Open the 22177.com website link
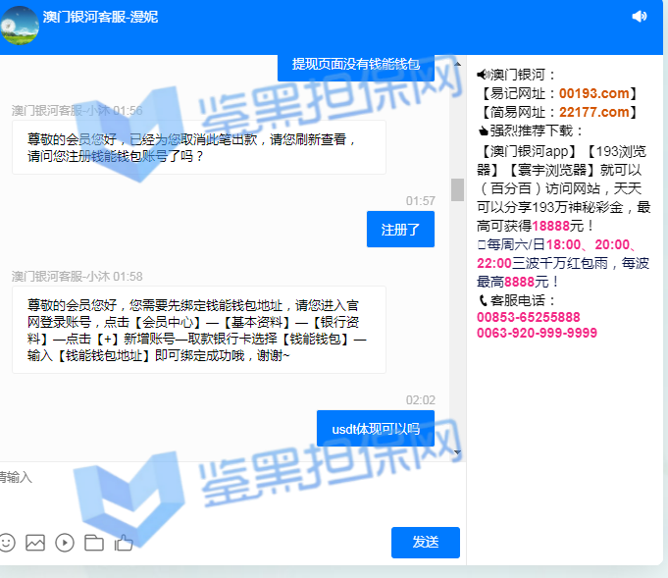The height and width of the screenshot is (578, 668). (x=593, y=112)
